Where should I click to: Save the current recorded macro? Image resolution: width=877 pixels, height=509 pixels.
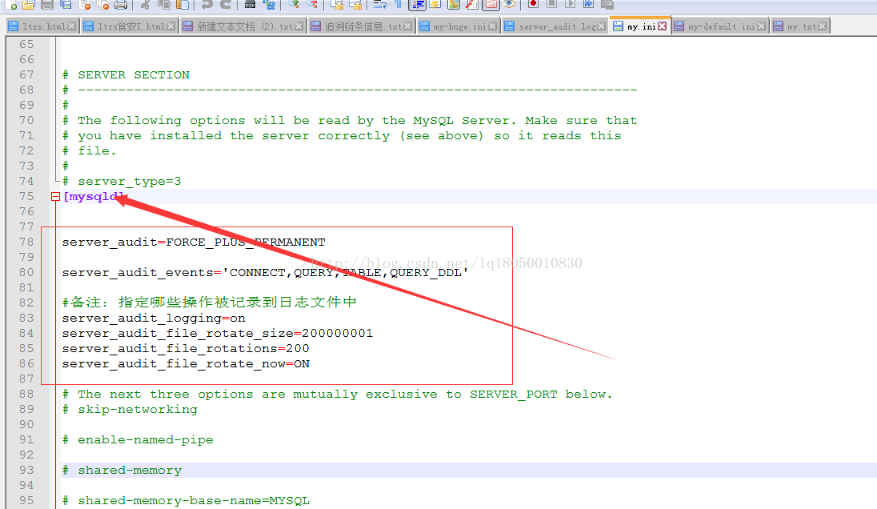click(607, 5)
